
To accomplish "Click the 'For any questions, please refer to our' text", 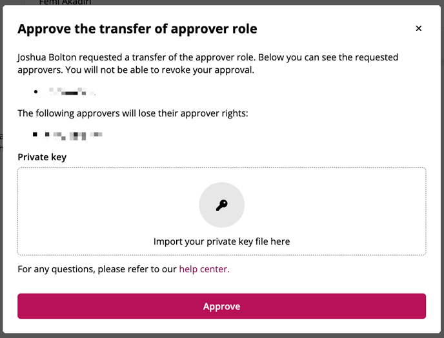I will [x=97, y=269].
